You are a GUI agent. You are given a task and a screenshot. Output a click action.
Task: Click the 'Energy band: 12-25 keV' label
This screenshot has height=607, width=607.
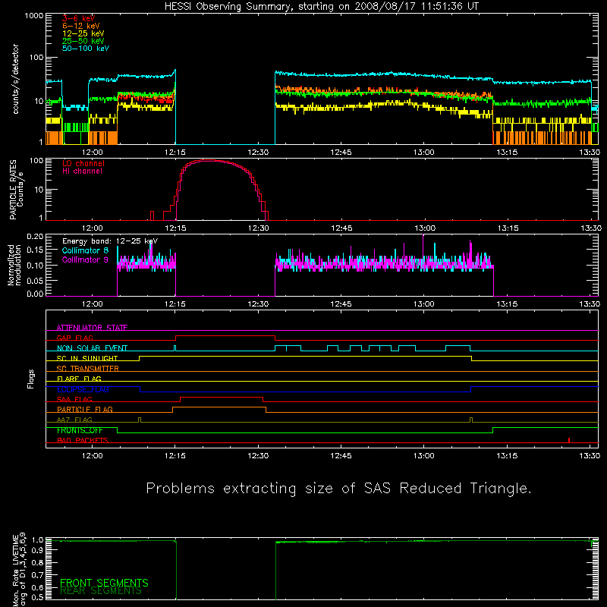(110, 241)
